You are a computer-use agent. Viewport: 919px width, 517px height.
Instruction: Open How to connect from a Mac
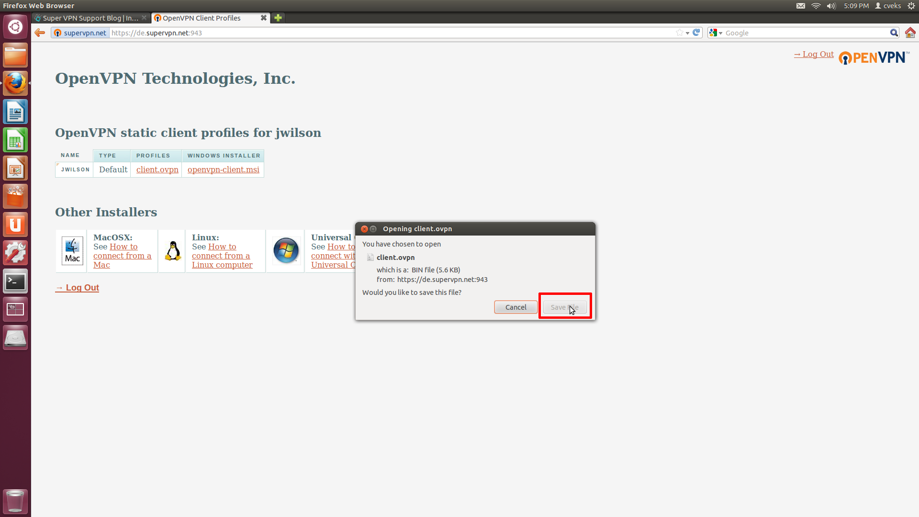(x=122, y=256)
